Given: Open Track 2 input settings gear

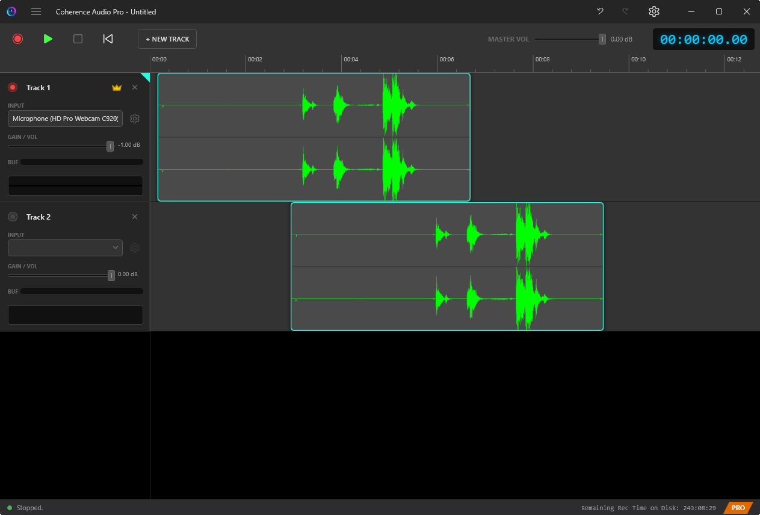Looking at the screenshot, I should (x=135, y=248).
